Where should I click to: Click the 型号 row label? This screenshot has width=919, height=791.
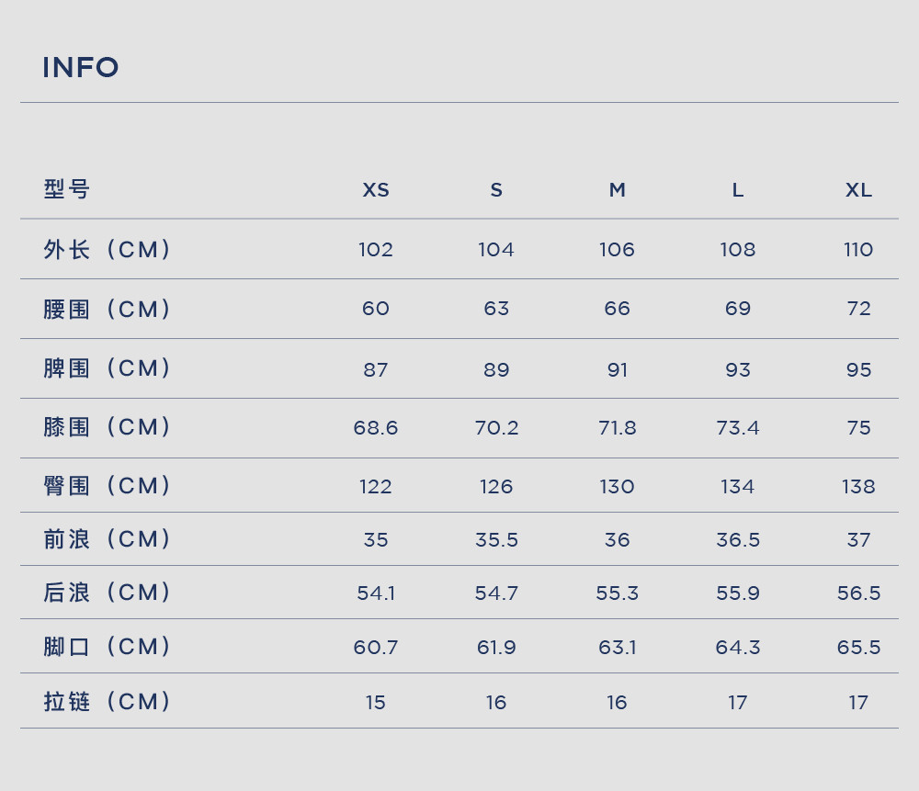(x=67, y=189)
